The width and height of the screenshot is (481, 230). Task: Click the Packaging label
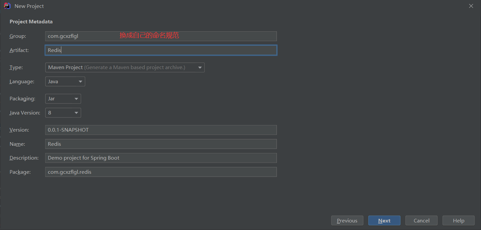pyautogui.click(x=22, y=99)
